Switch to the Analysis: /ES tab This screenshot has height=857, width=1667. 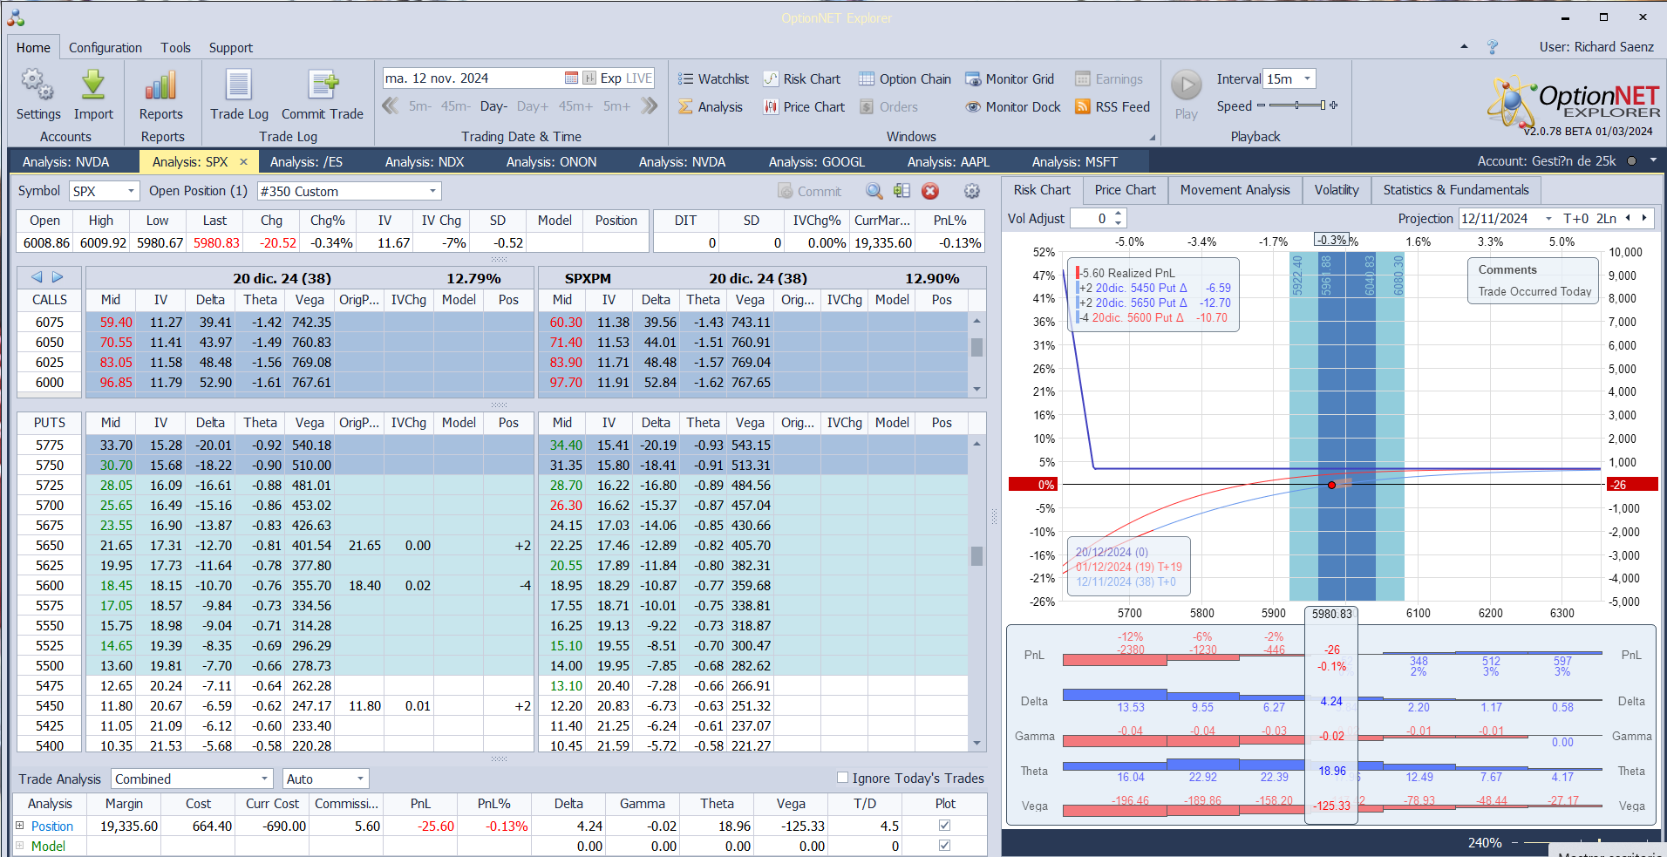click(x=306, y=162)
